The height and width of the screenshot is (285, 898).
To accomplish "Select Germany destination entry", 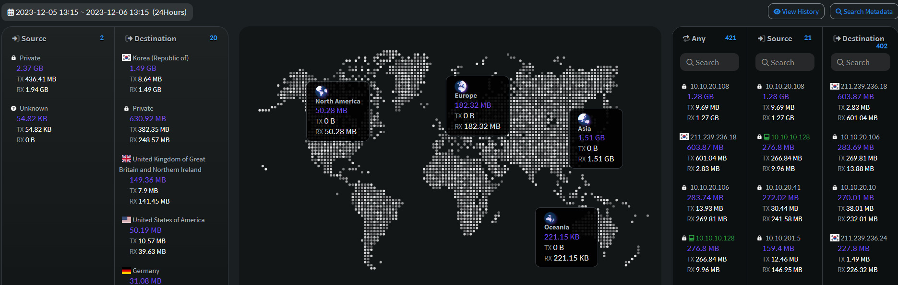I will click(x=146, y=271).
